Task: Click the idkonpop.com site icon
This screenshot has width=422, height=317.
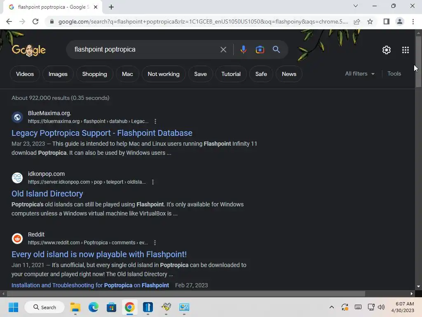Action: pos(17,177)
